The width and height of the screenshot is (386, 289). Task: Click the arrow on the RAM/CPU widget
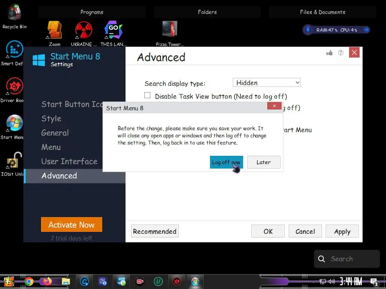click(x=366, y=30)
